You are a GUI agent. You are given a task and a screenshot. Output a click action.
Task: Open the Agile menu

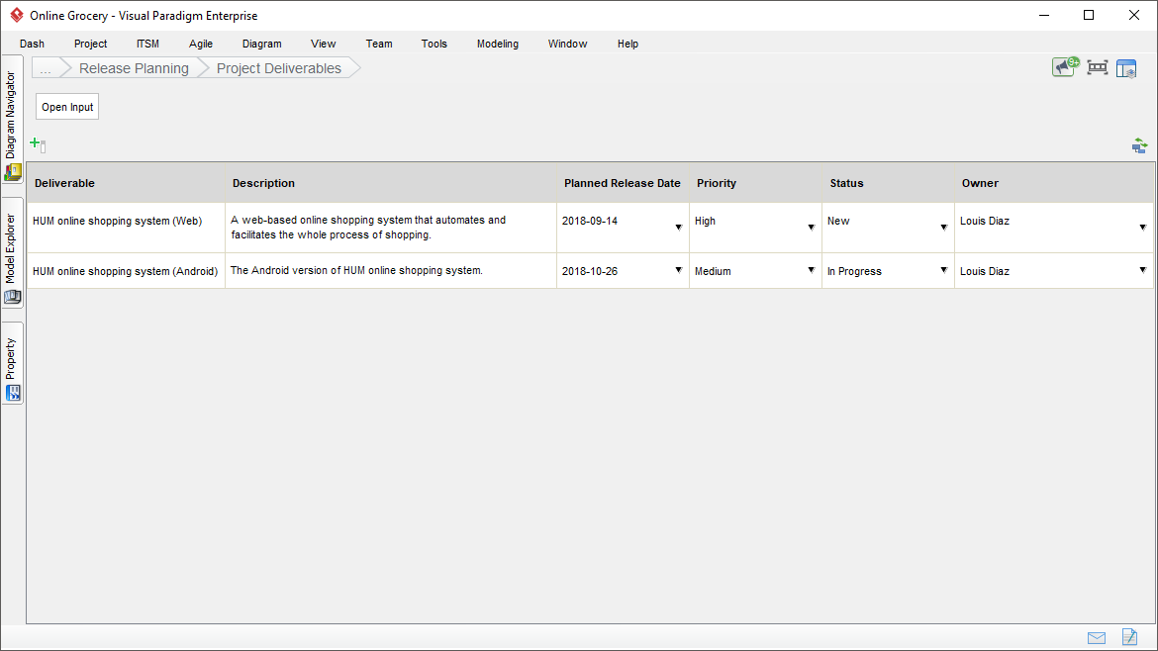coord(201,44)
